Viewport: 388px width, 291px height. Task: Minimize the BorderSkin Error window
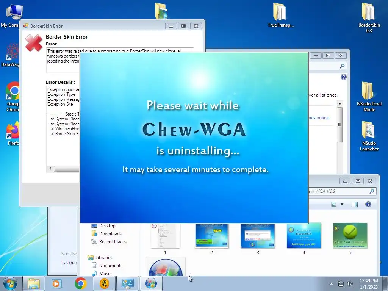171,26
